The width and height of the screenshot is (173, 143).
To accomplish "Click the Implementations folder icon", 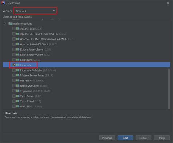I will click(10, 23).
